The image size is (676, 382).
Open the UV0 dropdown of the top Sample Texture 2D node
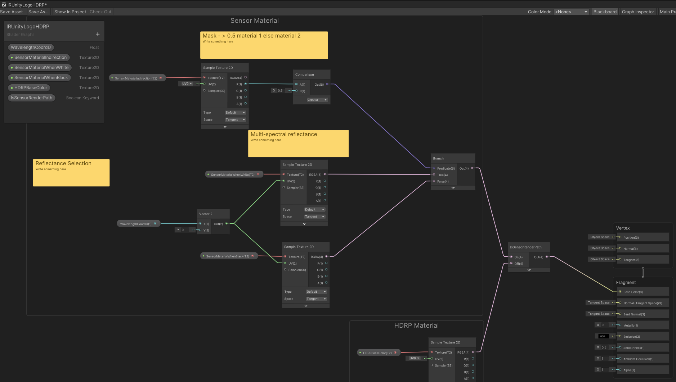187,84
